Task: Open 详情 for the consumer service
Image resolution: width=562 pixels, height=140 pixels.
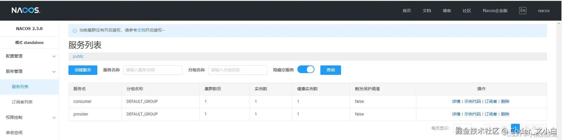Action: [x=456, y=101]
